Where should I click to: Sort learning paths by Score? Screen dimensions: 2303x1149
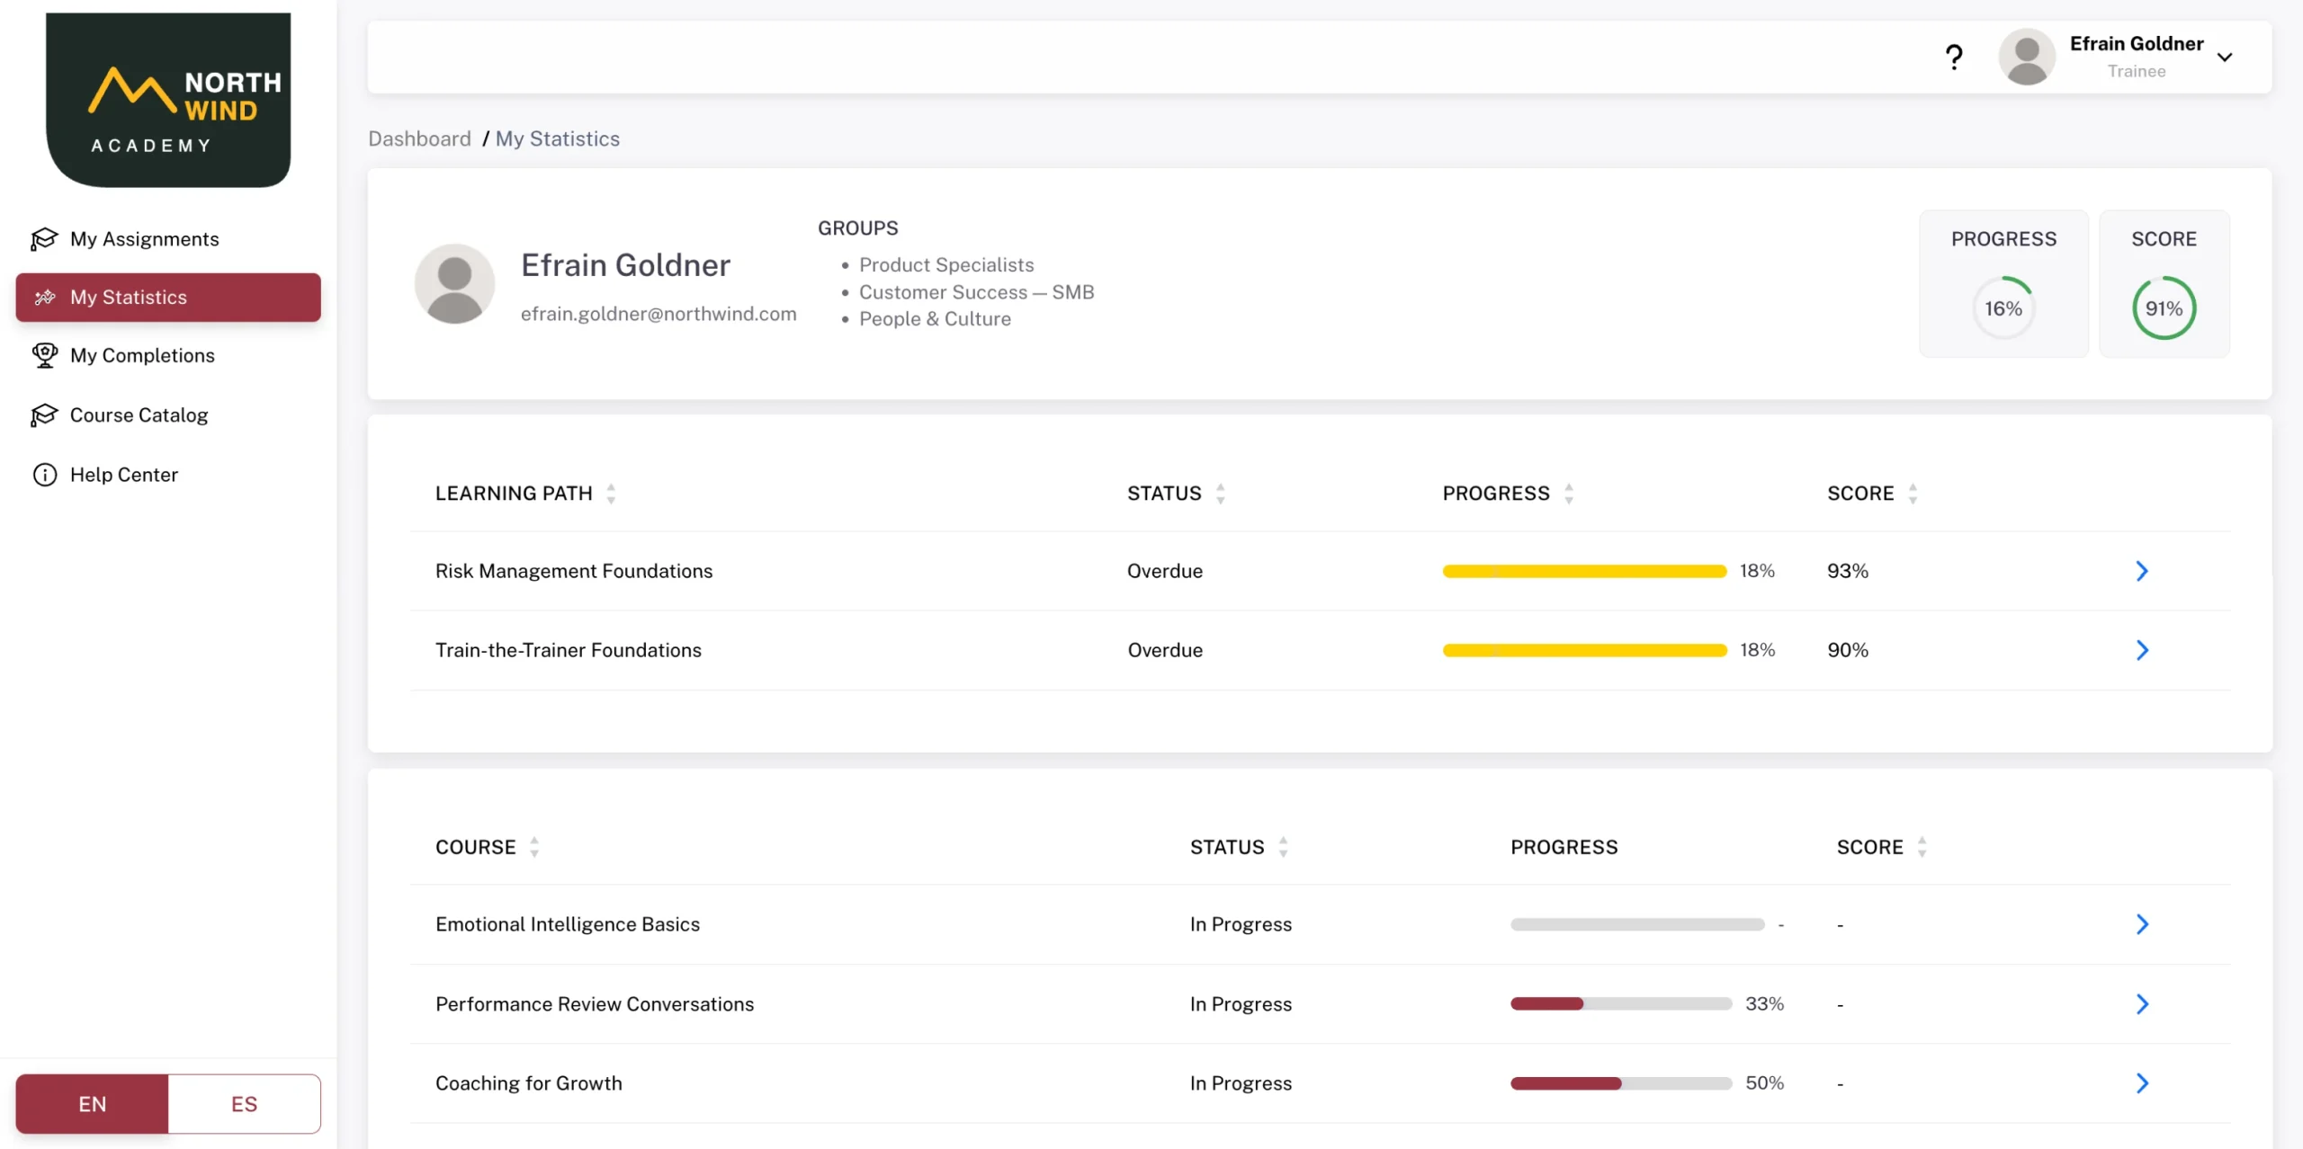pyautogui.click(x=1913, y=494)
